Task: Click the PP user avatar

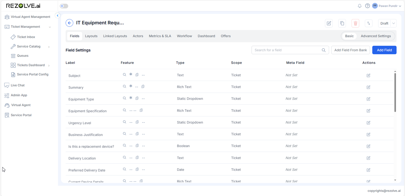Action: (x=375, y=6)
